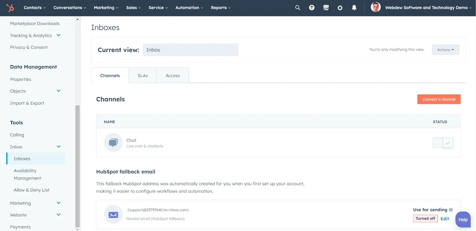
Task: Click the Use for sending info icon
Action: click(x=451, y=210)
